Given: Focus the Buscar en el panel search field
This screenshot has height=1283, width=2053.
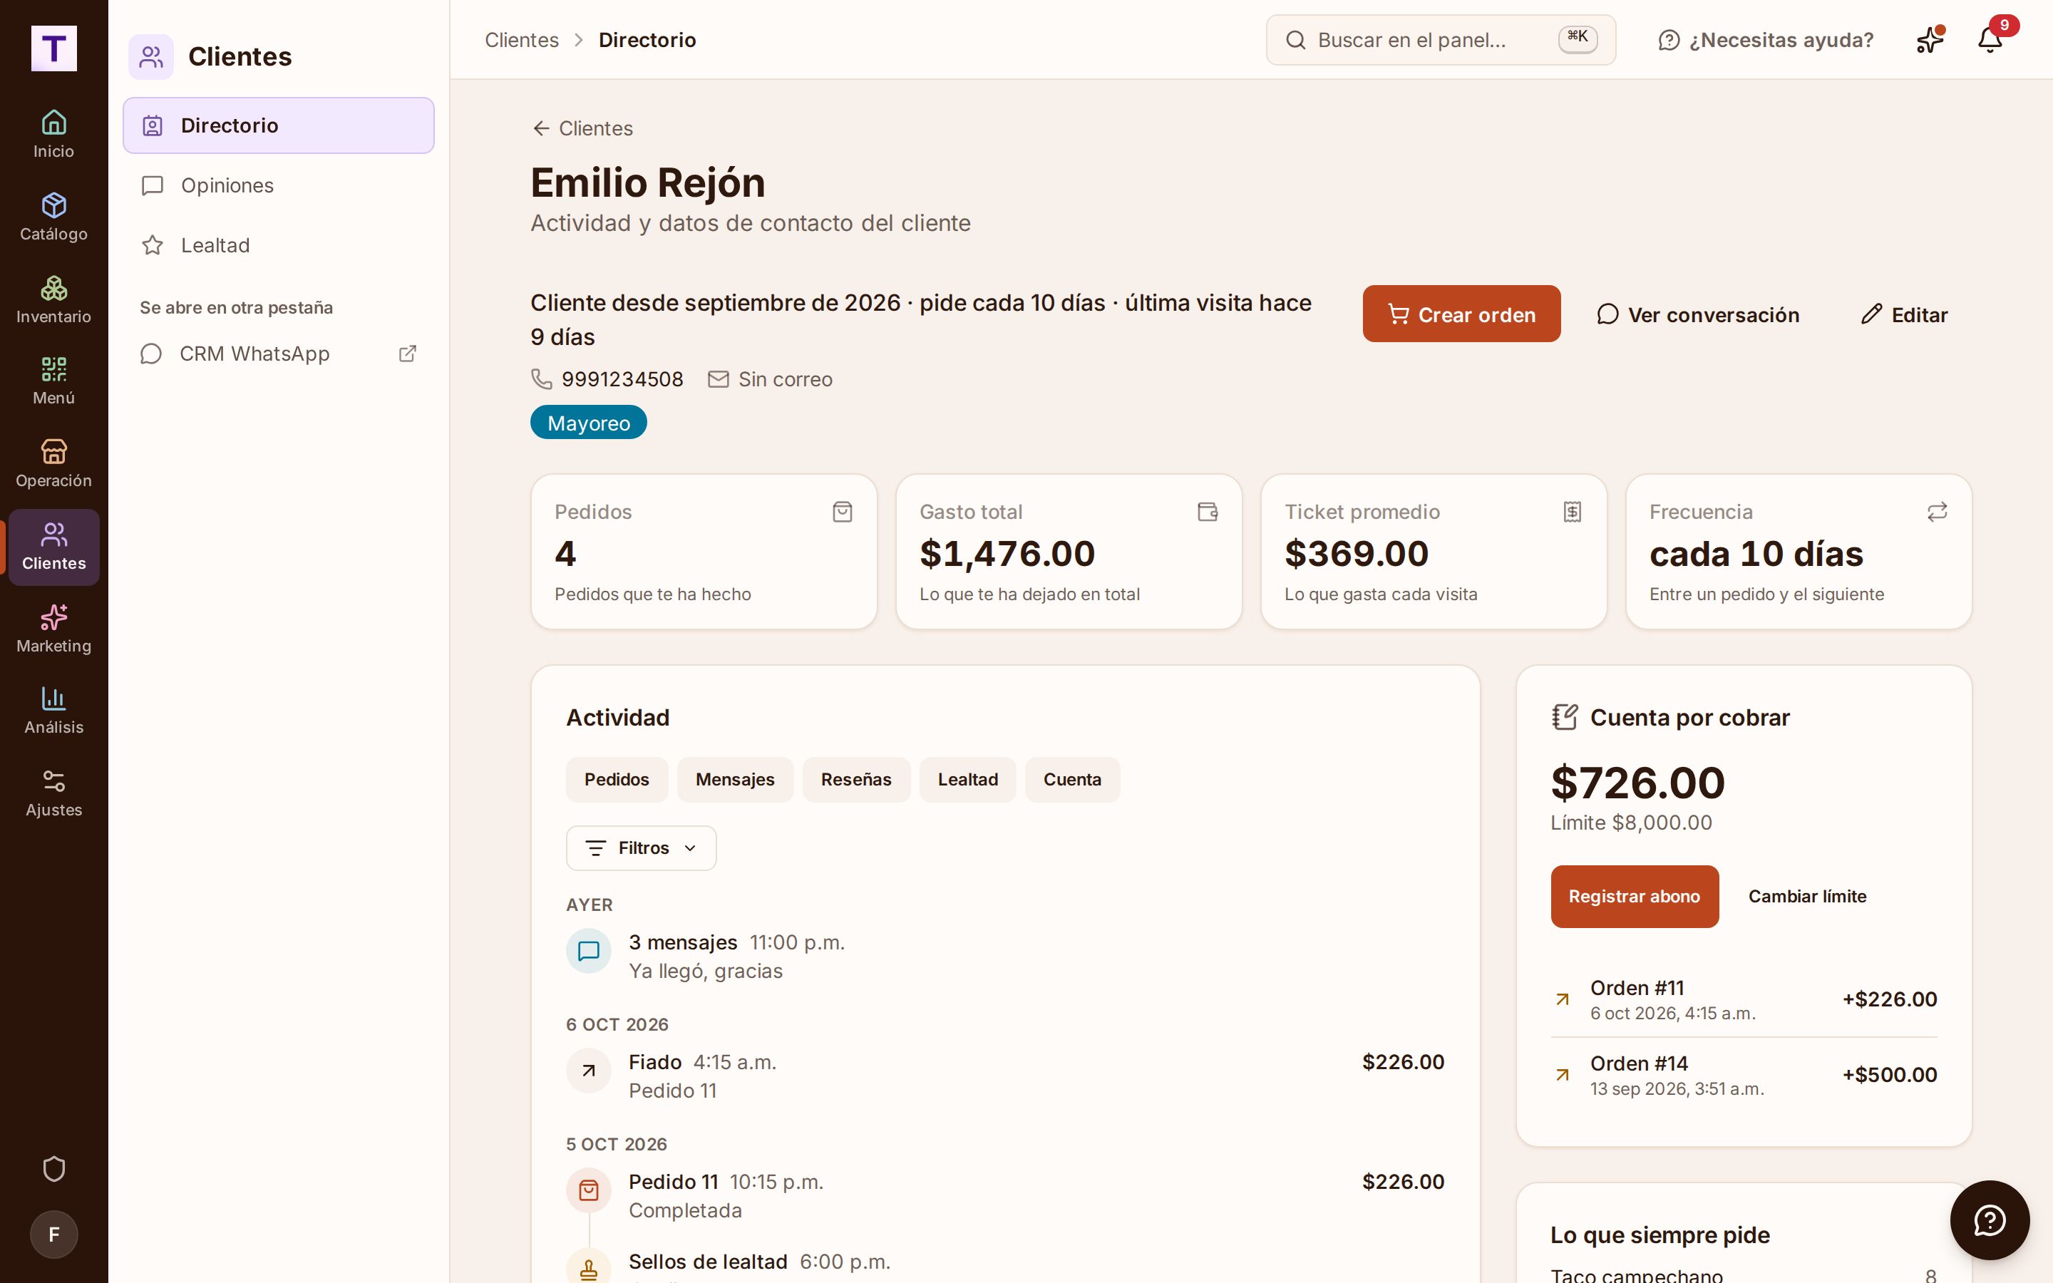Looking at the screenshot, I should coord(1441,40).
